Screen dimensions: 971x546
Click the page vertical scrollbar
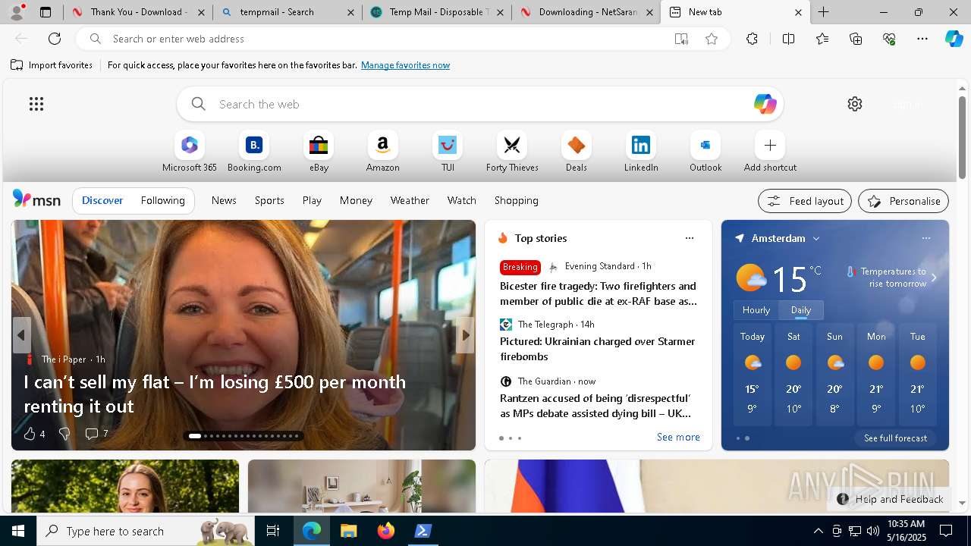pyautogui.click(x=962, y=136)
